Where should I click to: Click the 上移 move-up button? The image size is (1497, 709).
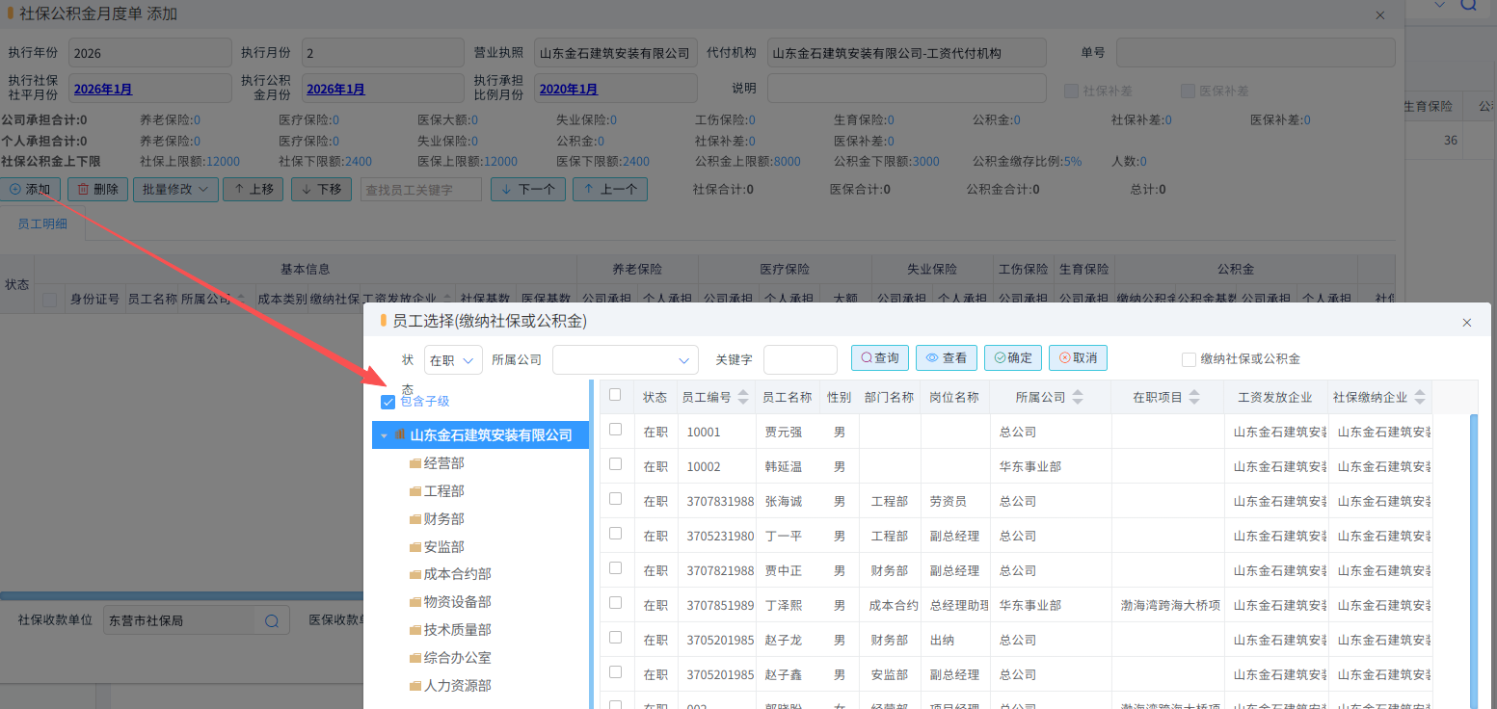tap(253, 190)
